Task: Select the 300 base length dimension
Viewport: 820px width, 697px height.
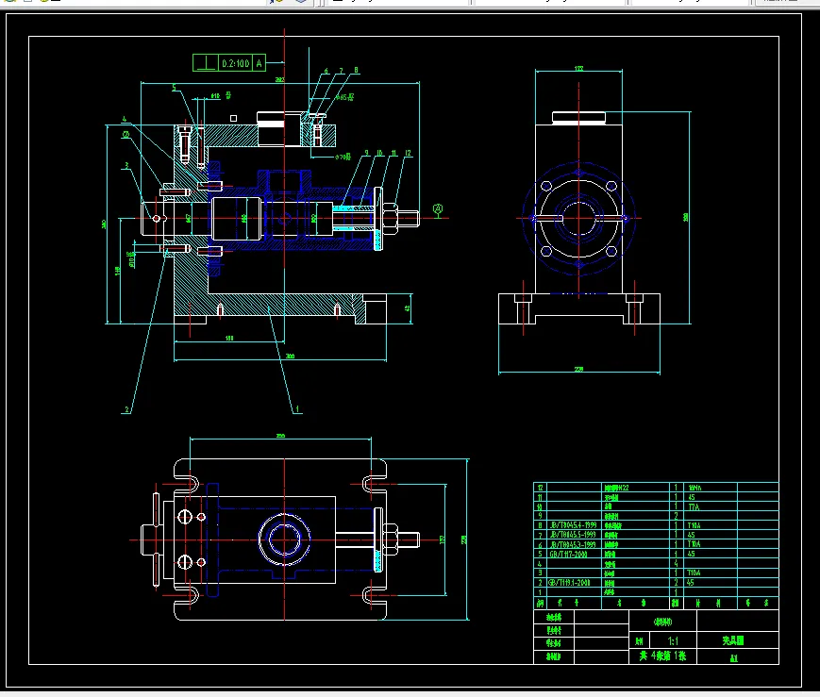Action: click(x=291, y=357)
